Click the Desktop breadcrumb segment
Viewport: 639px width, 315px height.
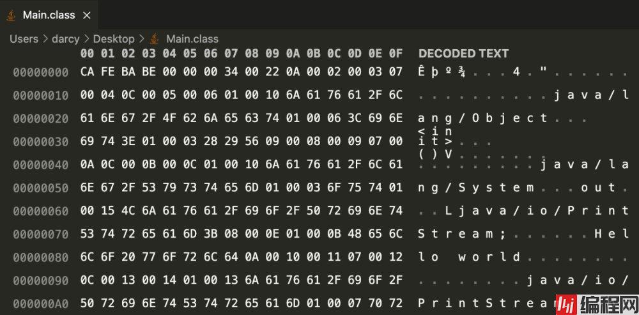pyautogui.click(x=114, y=39)
